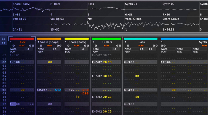Collapse the Snare [Shape] track arrow

[x=38, y=42]
